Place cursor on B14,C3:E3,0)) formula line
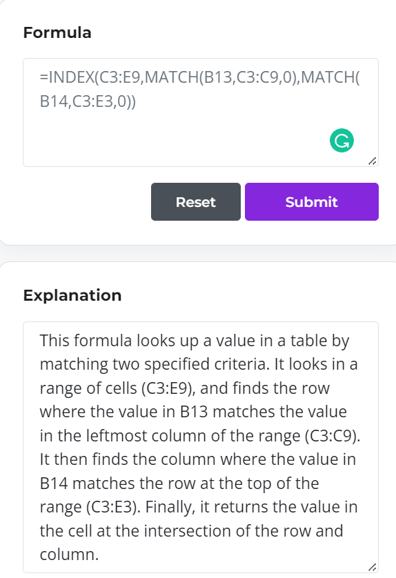The image size is (396, 578). (x=88, y=101)
